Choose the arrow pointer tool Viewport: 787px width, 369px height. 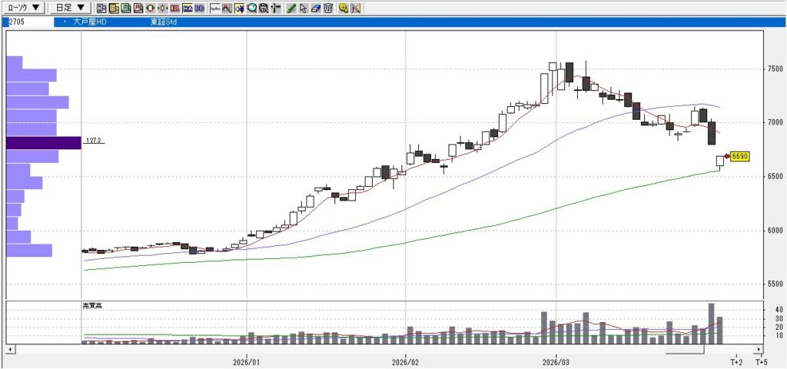(304, 8)
